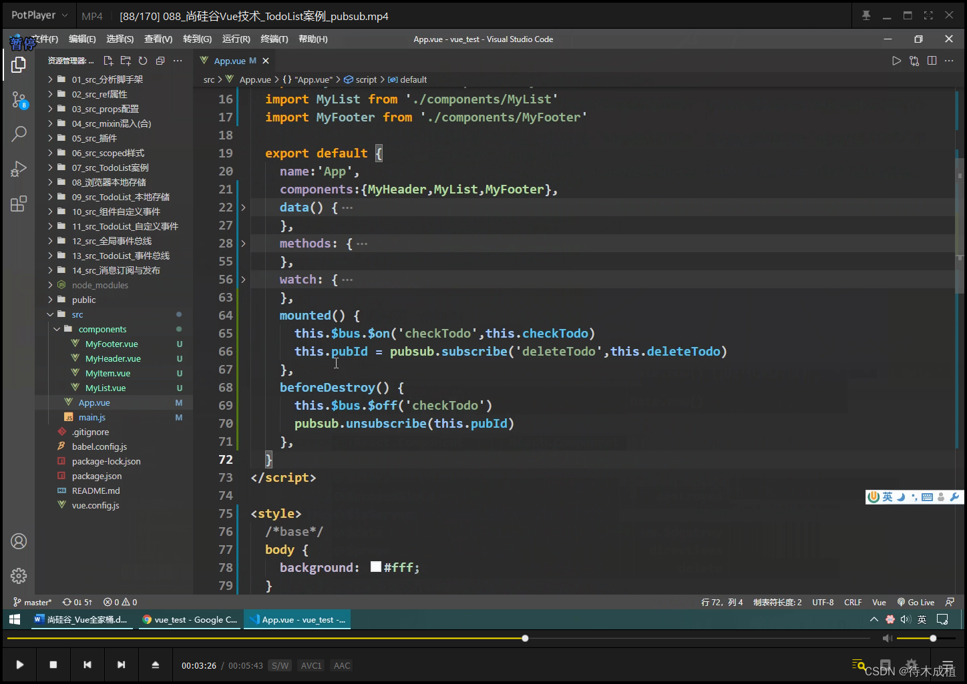
Task: Collapse all folders in Explorer
Action: (x=160, y=61)
